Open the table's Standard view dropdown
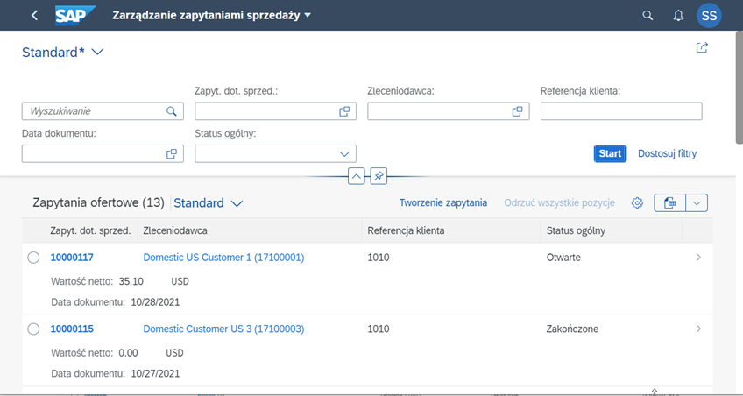The height and width of the screenshot is (396, 743). point(208,202)
